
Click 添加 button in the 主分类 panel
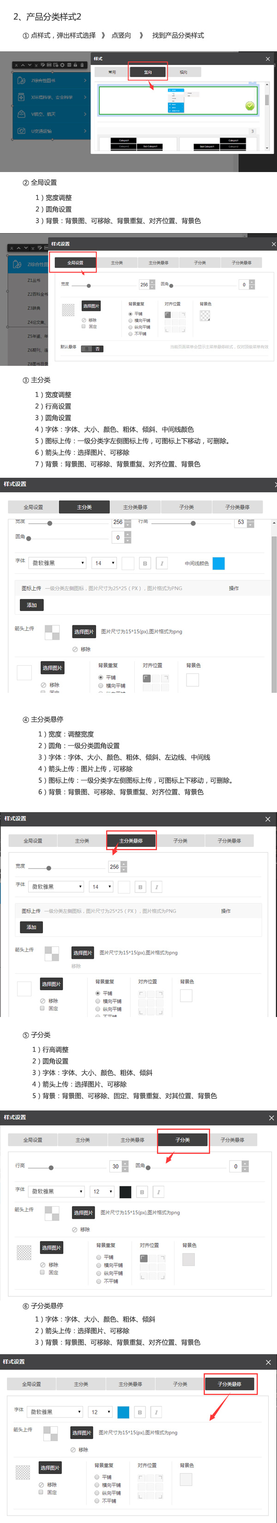coord(32,605)
